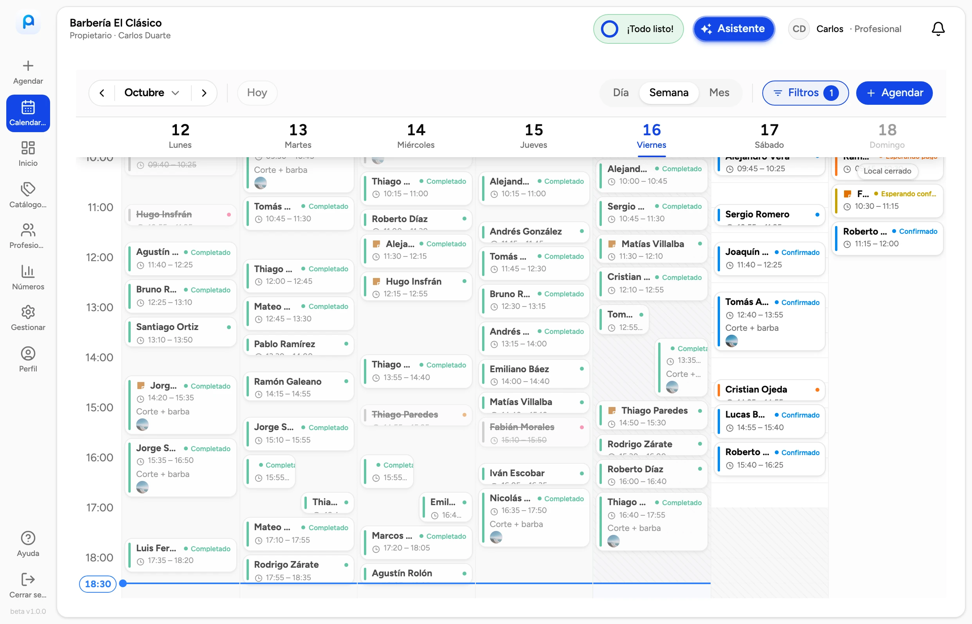Switch to Semana view
972x624 pixels.
668,93
